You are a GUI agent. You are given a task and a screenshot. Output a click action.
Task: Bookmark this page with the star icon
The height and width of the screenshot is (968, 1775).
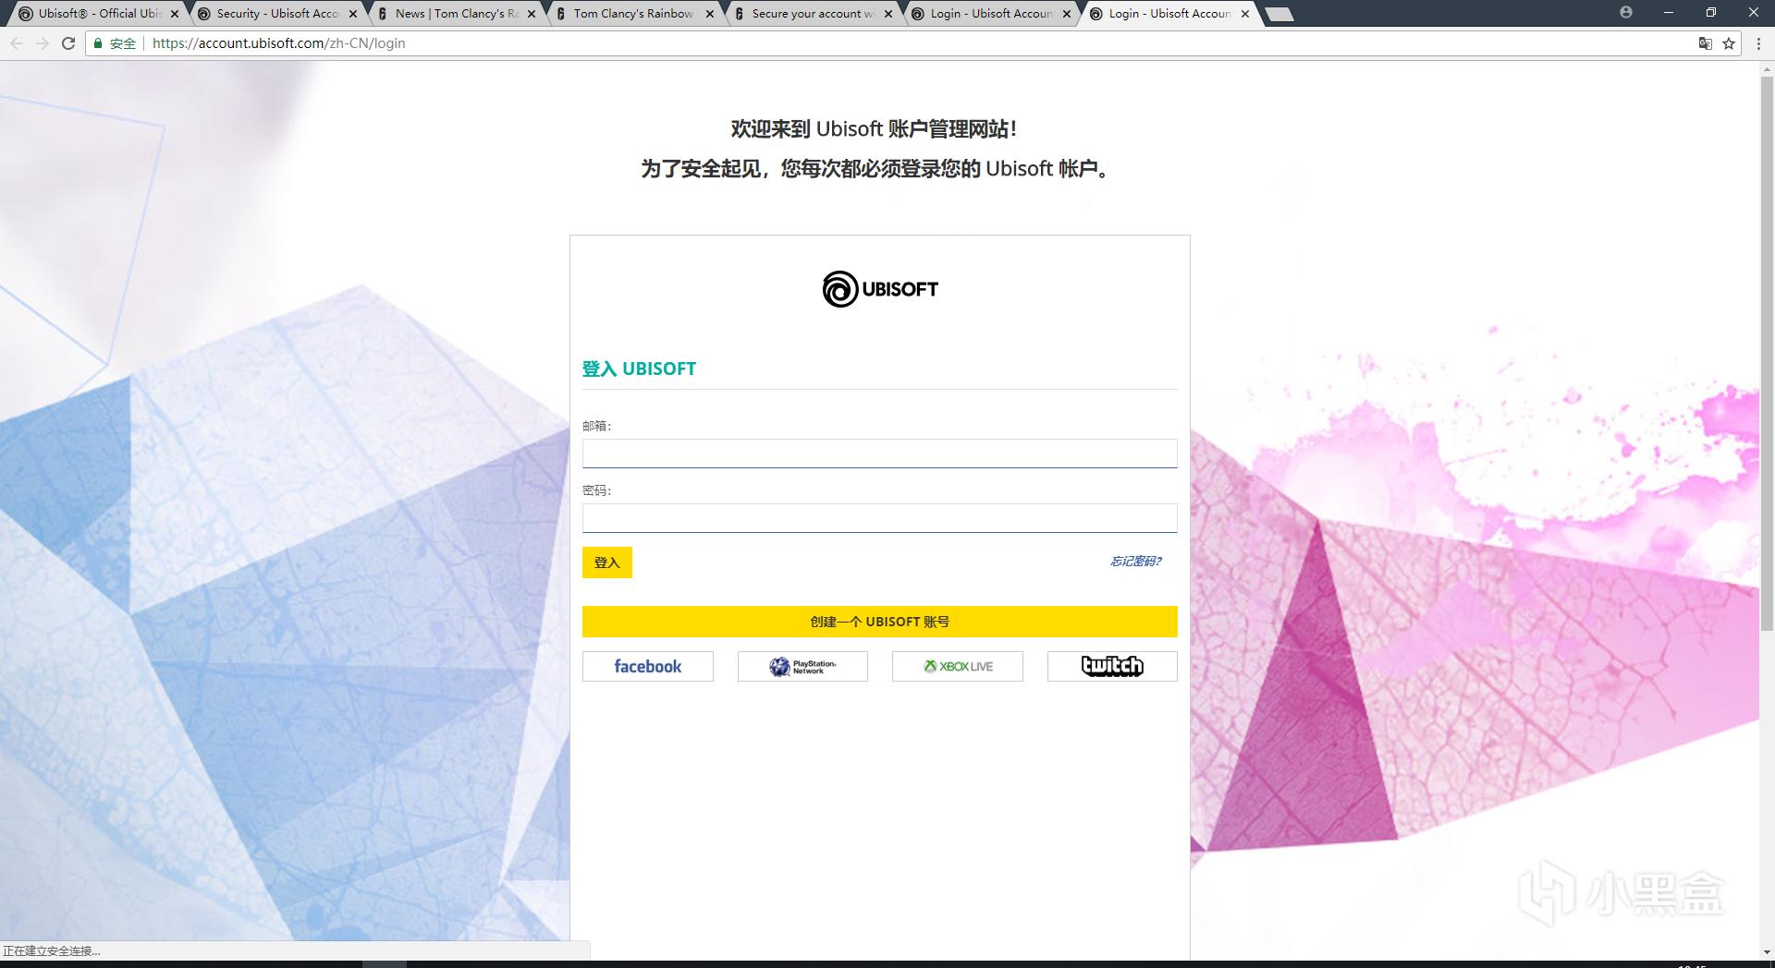(1729, 43)
